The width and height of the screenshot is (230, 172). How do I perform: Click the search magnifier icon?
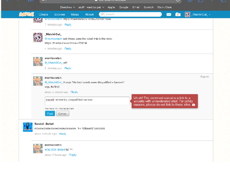tap(102, 14)
